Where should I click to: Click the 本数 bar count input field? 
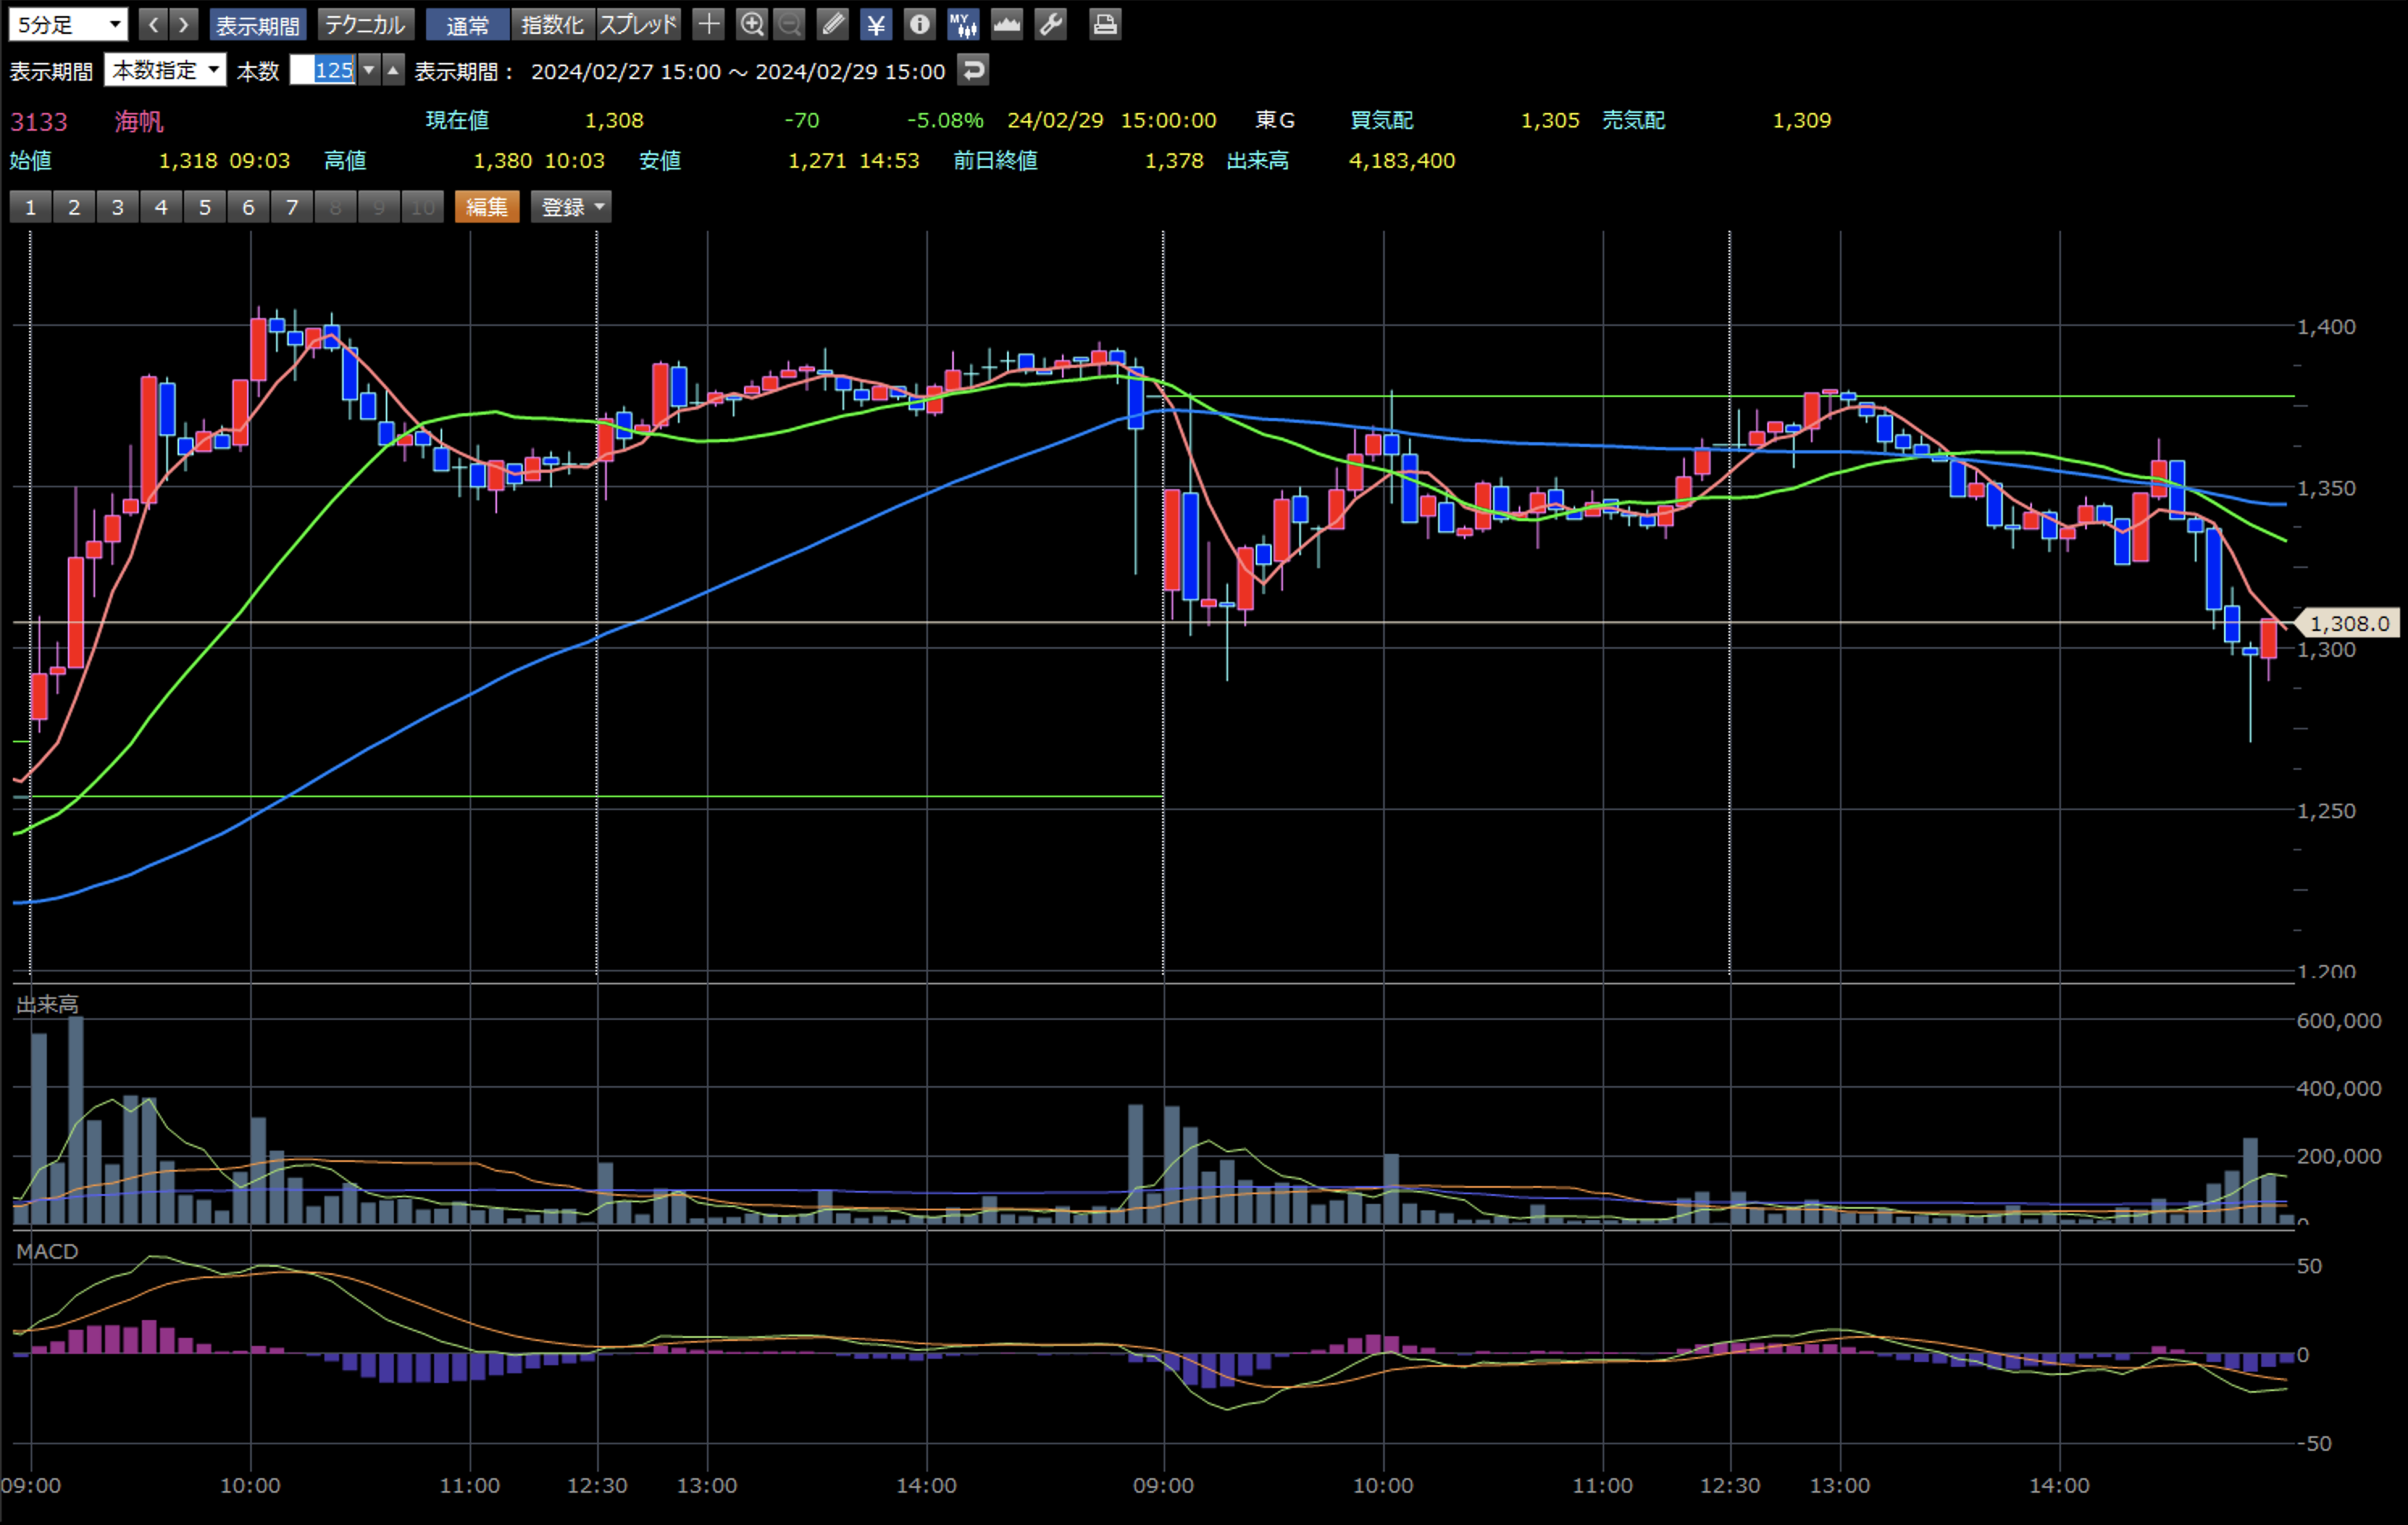323,70
